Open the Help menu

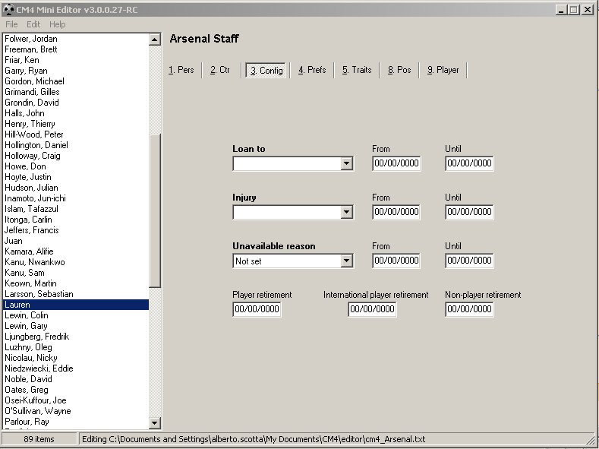click(x=57, y=24)
